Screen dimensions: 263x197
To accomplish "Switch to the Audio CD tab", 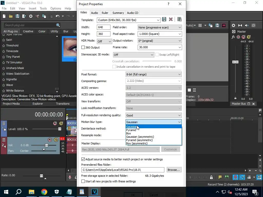I will [133, 13].
